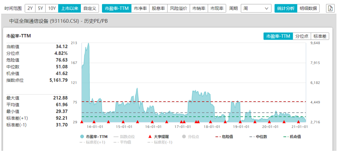Open the 明细数据 view
The width and height of the screenshot is (338, 152).
click(308, 8)
